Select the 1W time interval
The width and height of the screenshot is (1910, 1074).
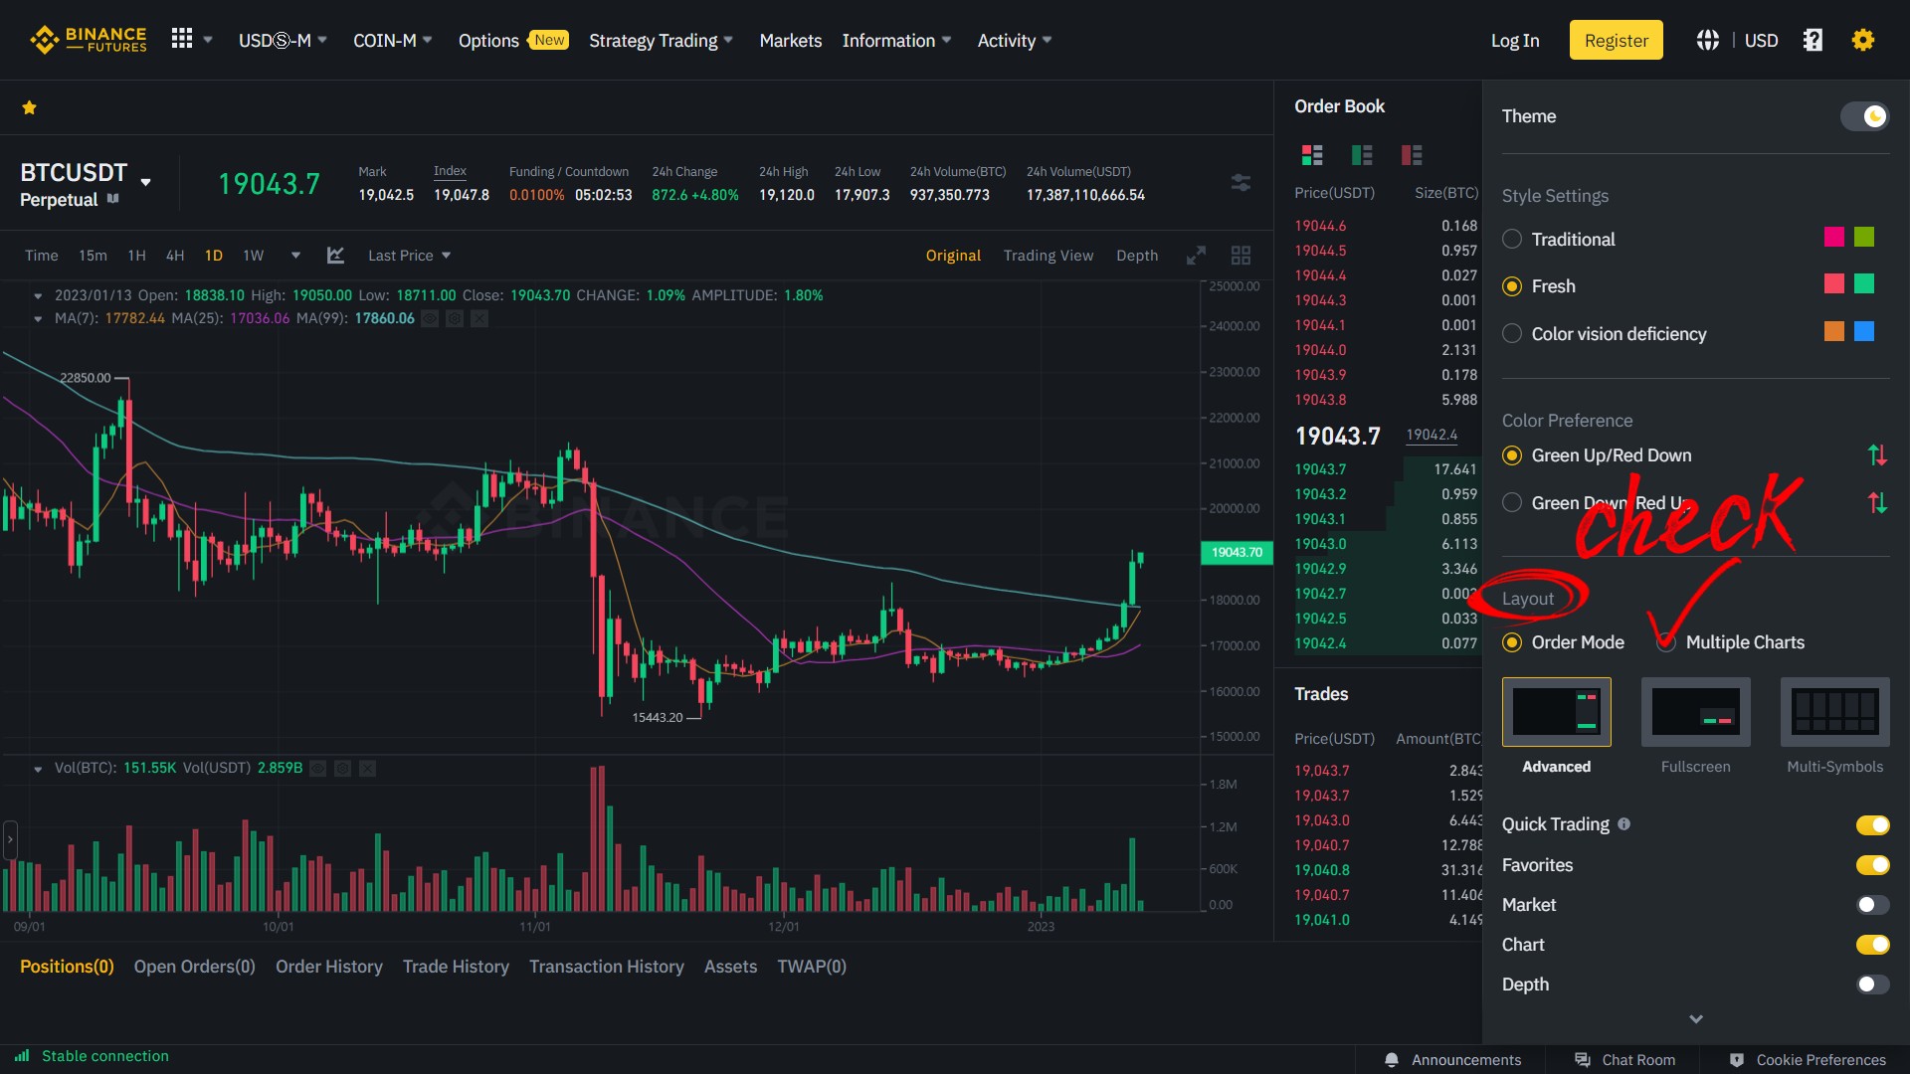click(254, 256)
